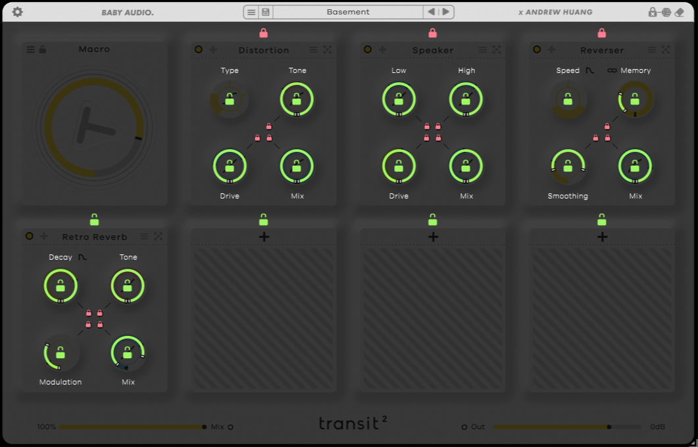This screenshot has height=447, width=698.
Task: Randomize the Reverser module with dice icon
Action: coord(666,50)
